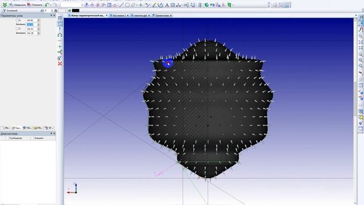Pin the Параметры узла panel

[51, 15]
